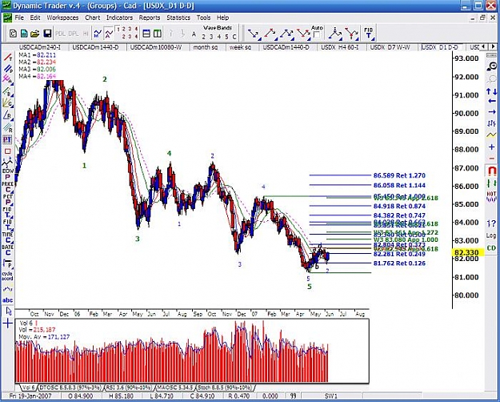Select the trend line T tool
The height and width of the screenshot is (402, 500).
(8, 58)
